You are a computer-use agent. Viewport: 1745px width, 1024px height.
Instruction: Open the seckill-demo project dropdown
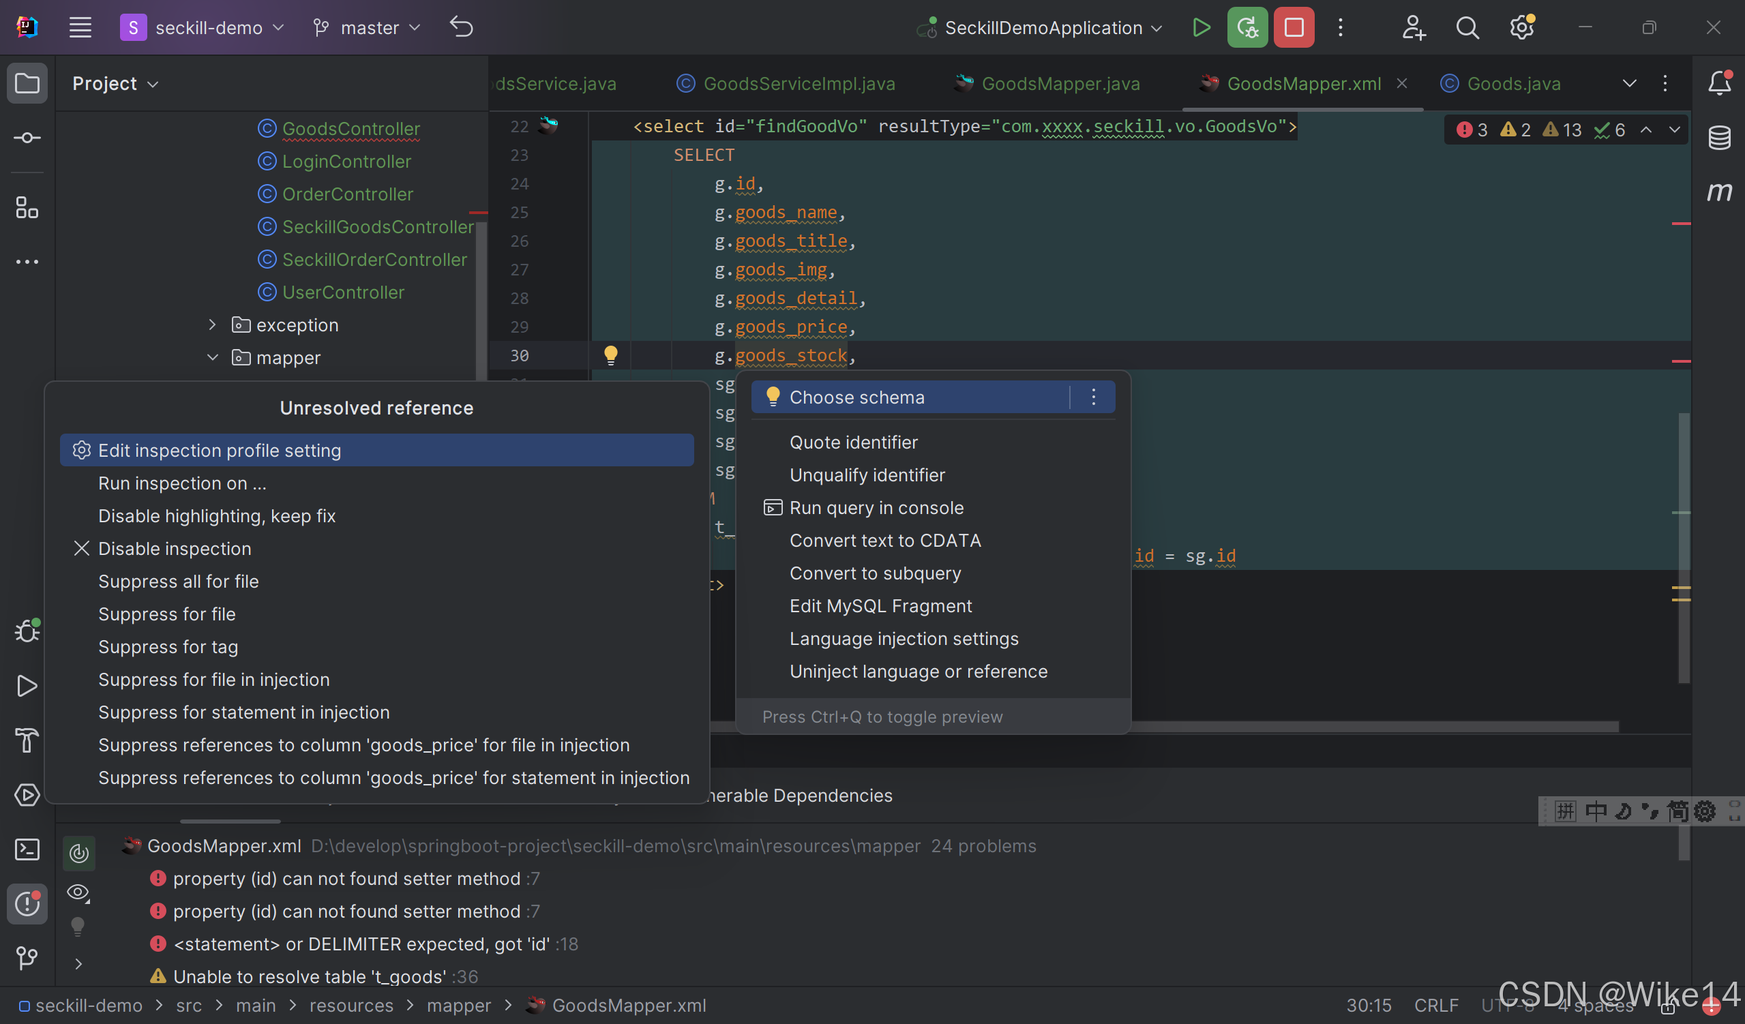[203, 28]
